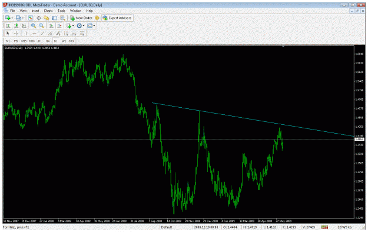The height and width of the screenshot is (232, 368).
Task: Expand the Profiles dropdown arrow
Action: tap(22, 18)
